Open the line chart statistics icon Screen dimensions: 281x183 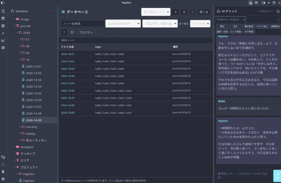[3, 41]
